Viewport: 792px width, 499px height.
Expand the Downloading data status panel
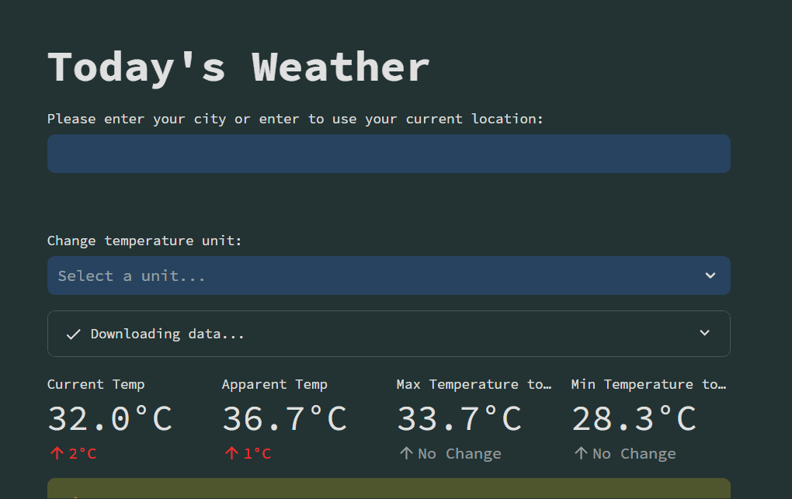click(388, 334)
